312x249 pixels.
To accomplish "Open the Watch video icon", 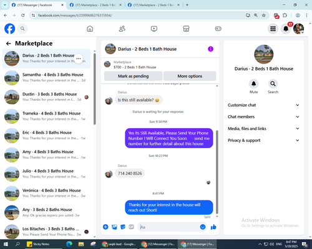I will click(154, 29).
